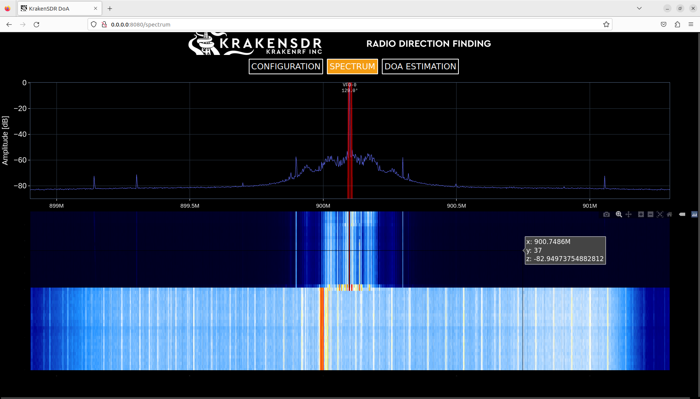The height and width of the screenshot is (399, 700).
Task: Click the Zoom in plus icon
Action: (641, 214)
